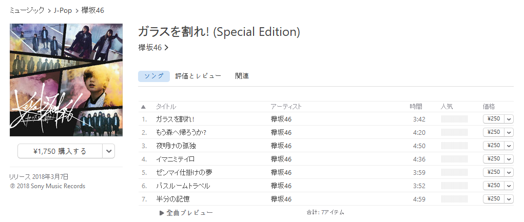Viewport: 524px width, 222px height.
Task: Buy track 5 ゼンマイ仕掛けの夢 for ¥250
Action: pyautogui.click(x=494, y=172)
